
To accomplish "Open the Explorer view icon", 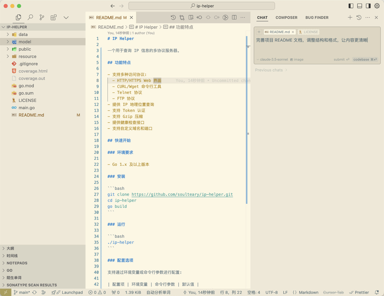I will [18, 18].
